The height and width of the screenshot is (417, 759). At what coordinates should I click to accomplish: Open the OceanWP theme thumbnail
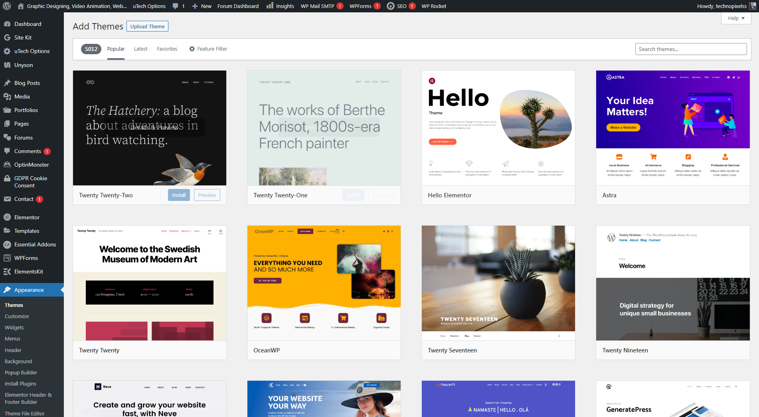point(324,283)
